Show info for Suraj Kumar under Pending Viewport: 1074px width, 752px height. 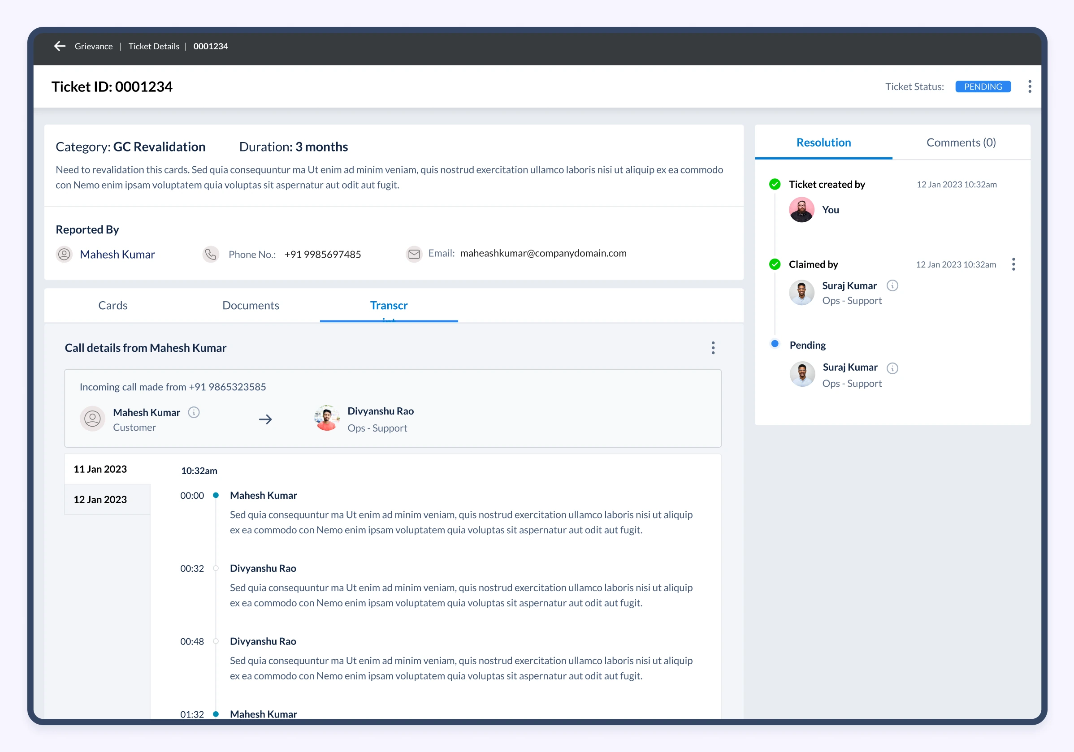(892, 368)
